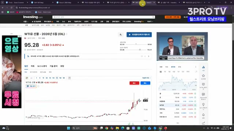Open the alerts bell icon in right sidebar
The width and height of the screenshot is (234, 131).
click(x=203, y=115)
